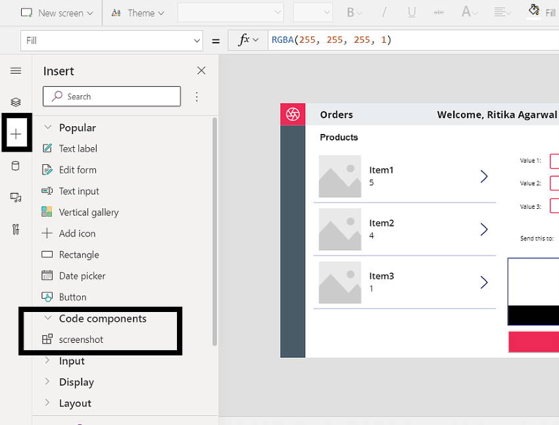Toggle strikethrough formatting
This screenshot has height=425, width=559.
(439, 13)
